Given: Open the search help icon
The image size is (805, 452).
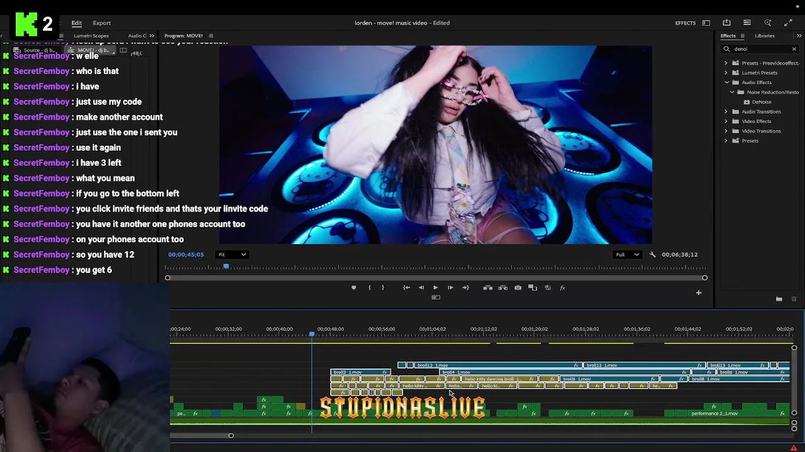Looking at the screenshot, I should click(x=768, y=23).
